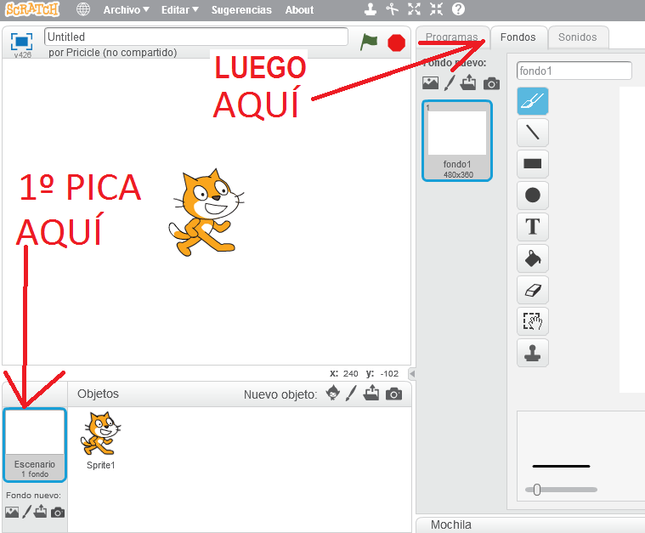Switch to the Sonidos tab

coord(578,37)
